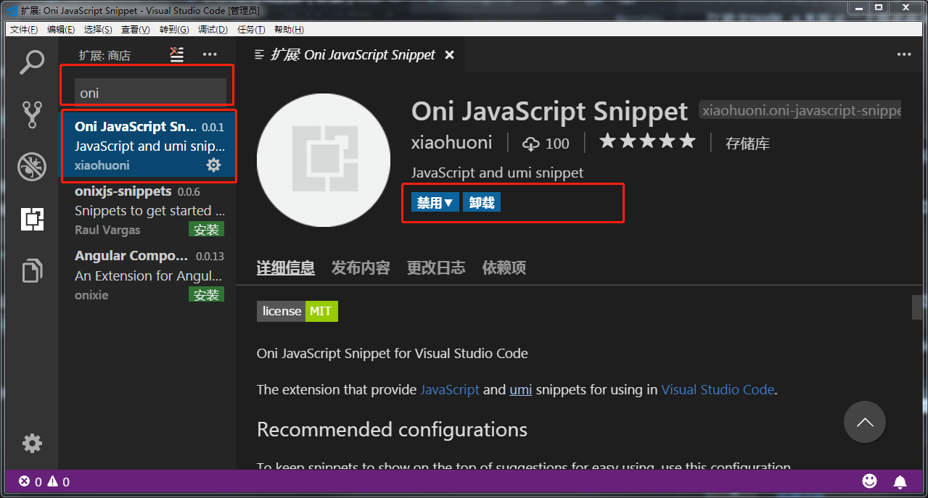This screenshot has height=498, width=928.
Task: Click the Recommended configurations heading
Action: [x=392, y=429]
